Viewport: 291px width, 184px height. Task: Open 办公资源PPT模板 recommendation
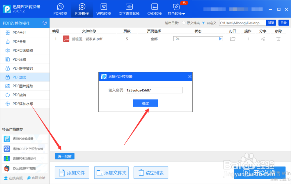(25, 168)
